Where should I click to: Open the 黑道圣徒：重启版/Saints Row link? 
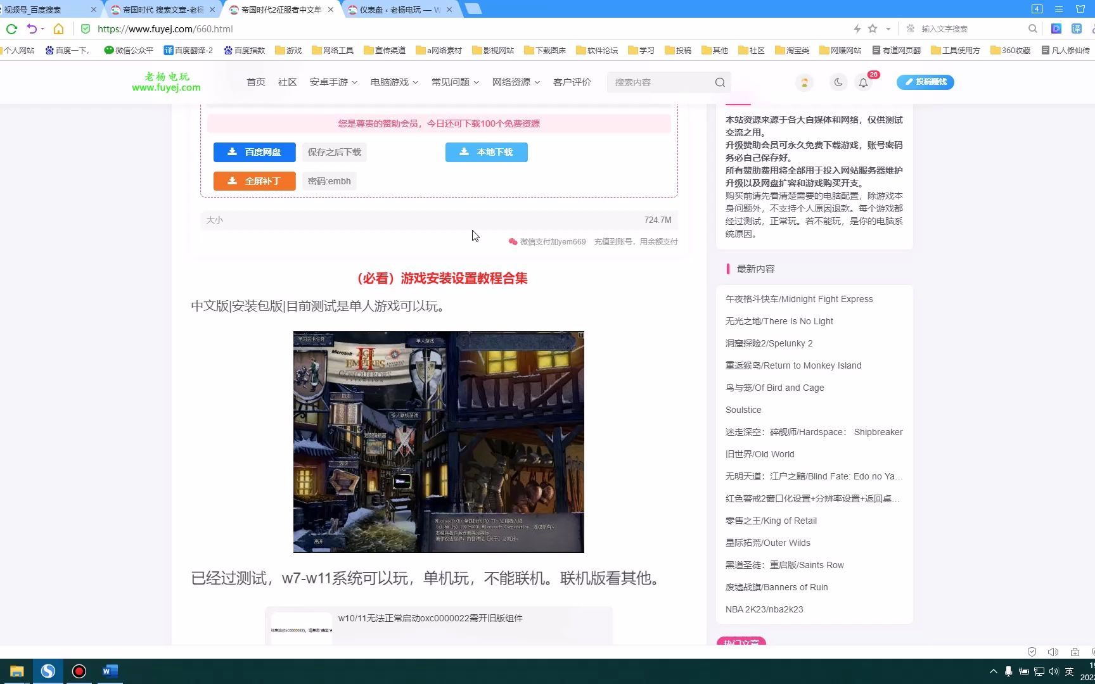pyautogui.click(x=784, y=565)
